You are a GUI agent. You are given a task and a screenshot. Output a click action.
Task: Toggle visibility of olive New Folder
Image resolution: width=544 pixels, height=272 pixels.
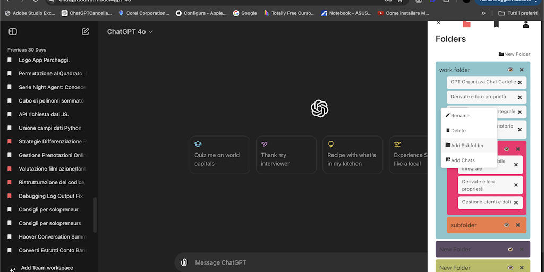510,268
